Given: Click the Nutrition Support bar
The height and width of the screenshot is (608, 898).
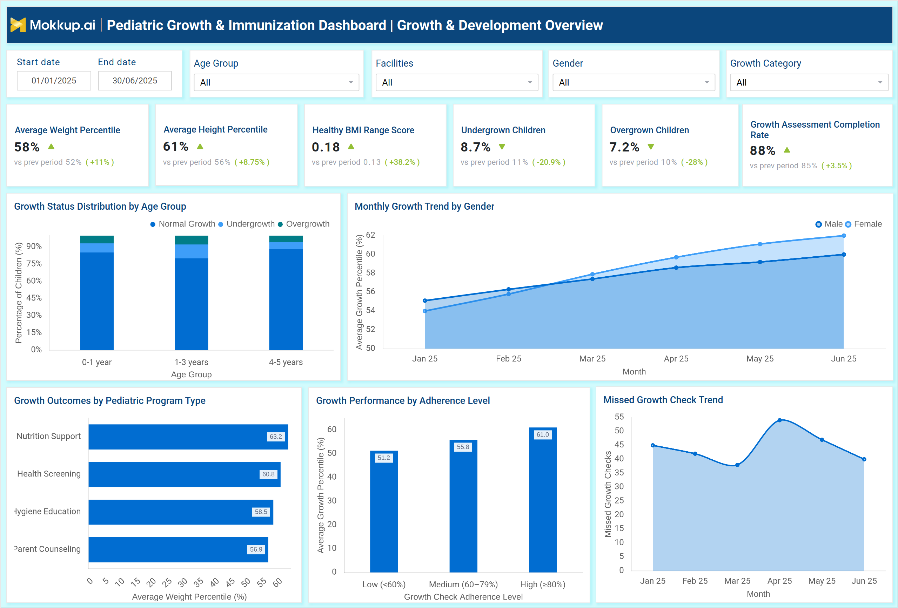Looking at the screenshot, I should [188, 437].
